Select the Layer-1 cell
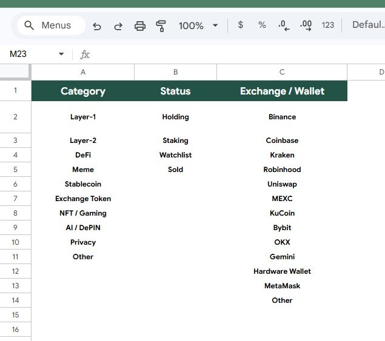The height and width of the screenshot is (341, 385). tap(83, 117)
